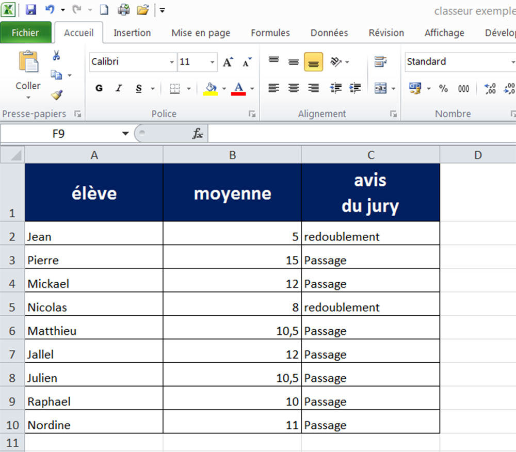Apply percent style format
This screenshot has width=516, height=452.
(443, 89)
